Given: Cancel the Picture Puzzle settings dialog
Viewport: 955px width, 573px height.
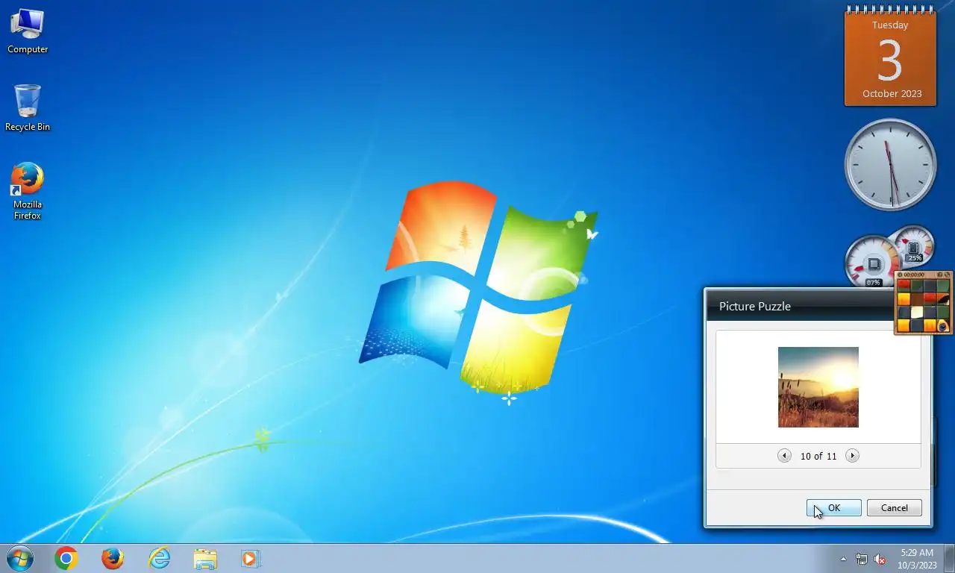Looking at the screenshot, I should click(x=895, y=508).
